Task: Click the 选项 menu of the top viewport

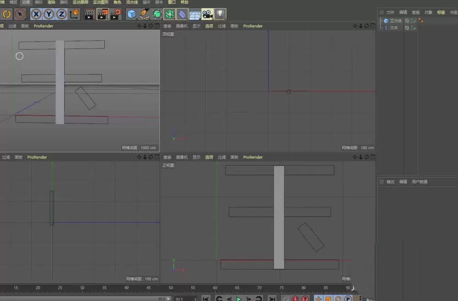Action: pos(209,26)
